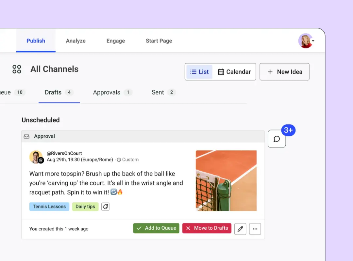The height and width of the screenshot is (261, 353).
Task: Open the ellipsis more options menu
Action: (x=255, y=229)
